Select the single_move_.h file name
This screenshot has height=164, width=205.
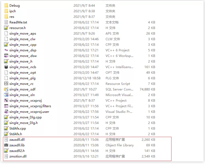pyautogui.click(x=21, y=61)
